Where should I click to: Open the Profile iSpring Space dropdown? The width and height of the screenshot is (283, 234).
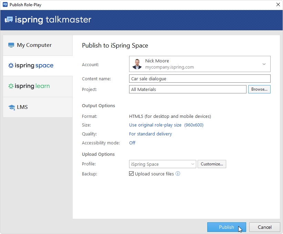163,164
